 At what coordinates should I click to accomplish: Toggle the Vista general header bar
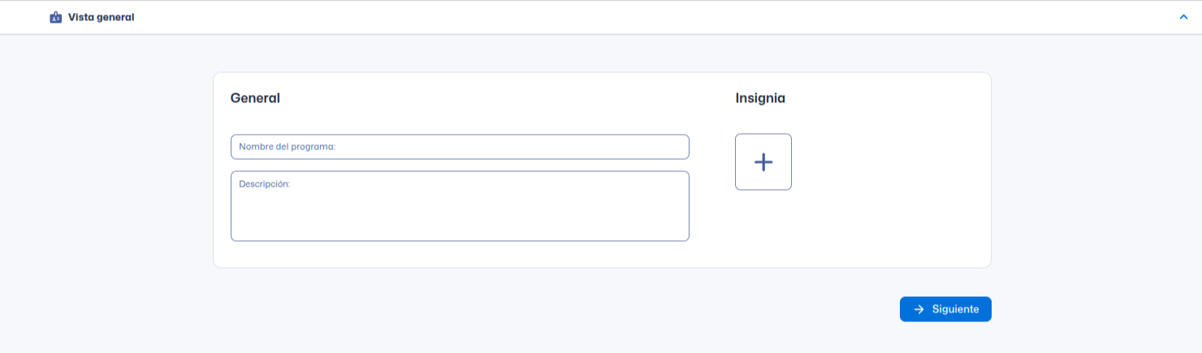click(601, 17)
